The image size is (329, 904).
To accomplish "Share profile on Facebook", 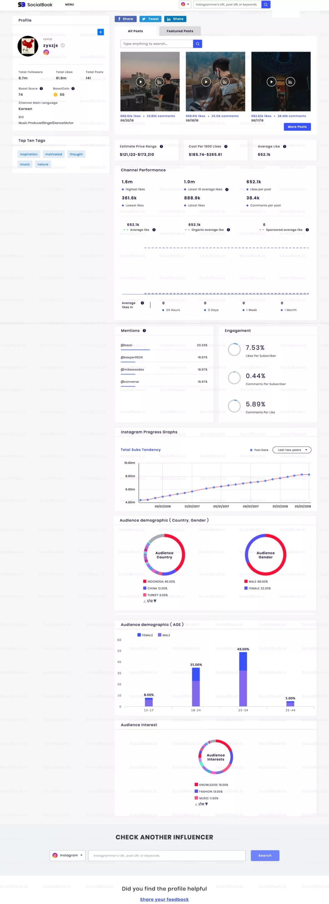I will click(126, 19).
